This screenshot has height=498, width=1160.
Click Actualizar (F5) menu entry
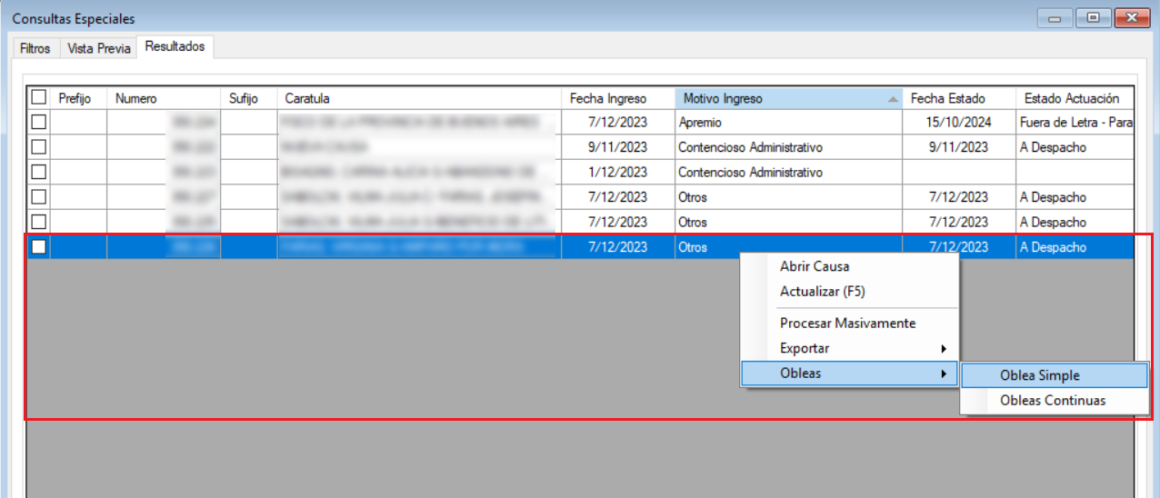tap(822, 292)
